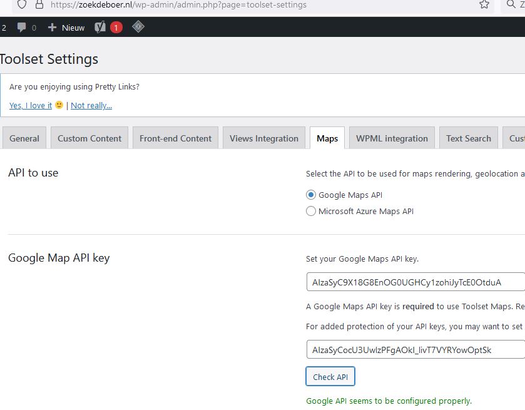This screenshot has height=410, width=525.
Task: Click 'Are you enjoying using Pretty Links?' text
Action: [74, 87]
